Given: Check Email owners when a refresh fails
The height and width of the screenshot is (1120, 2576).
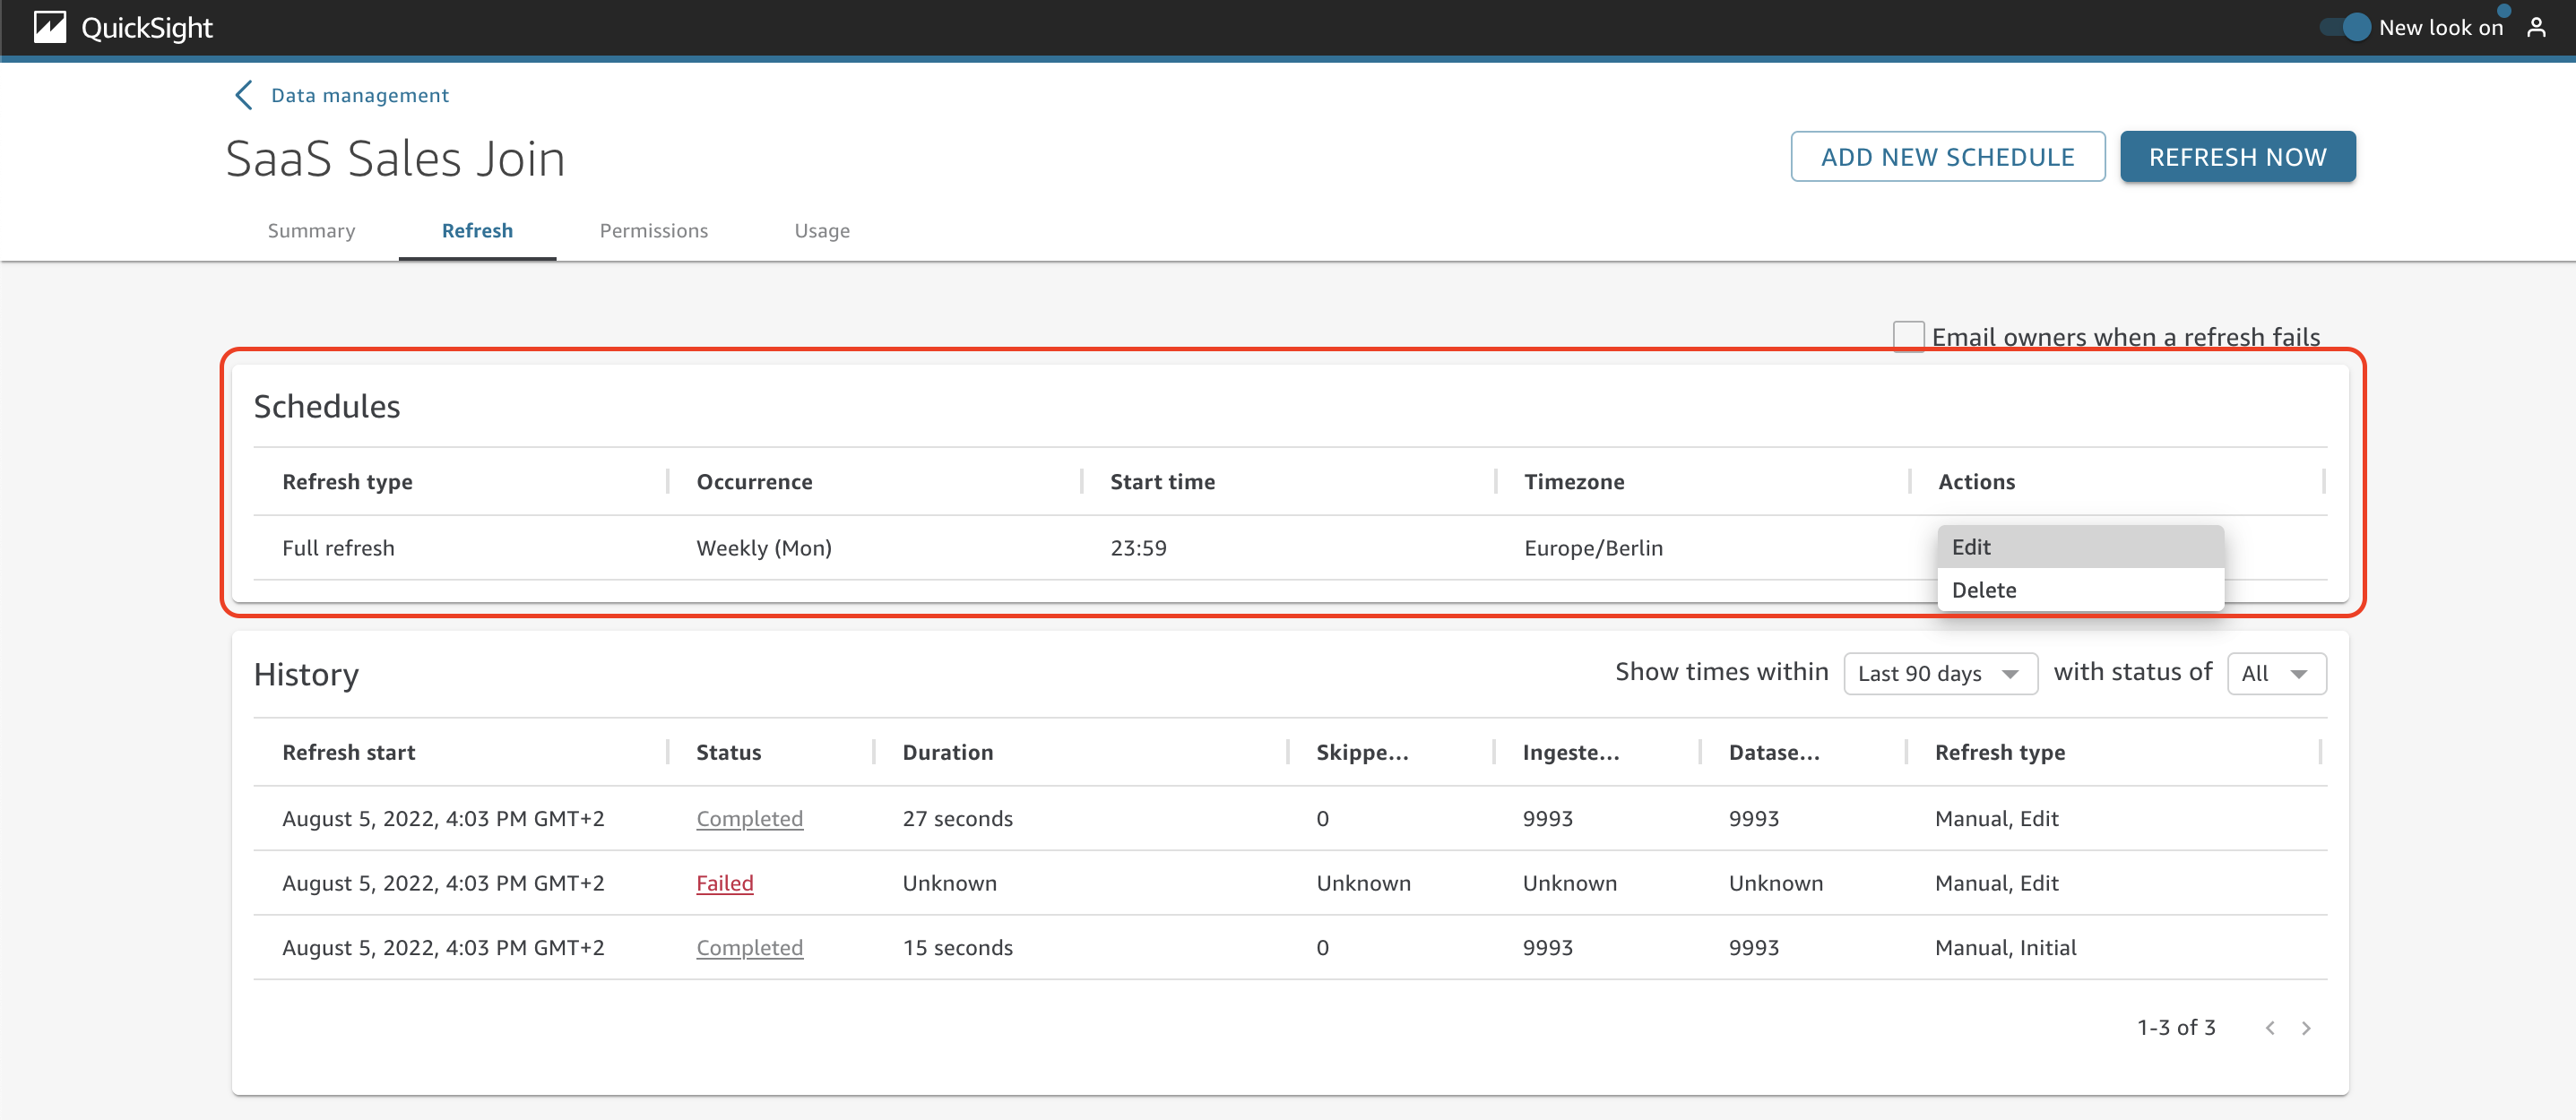Looking at the screenshot, I should [1908, 336].
